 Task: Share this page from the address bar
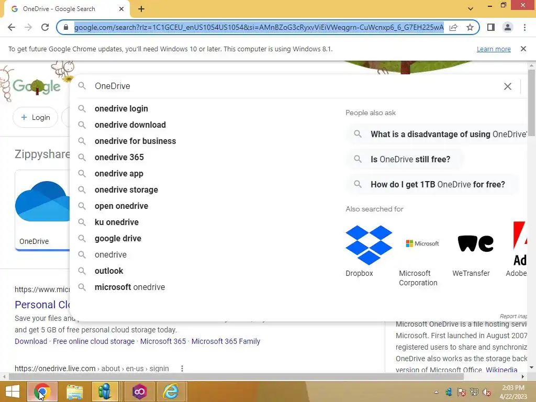pyautogui.click(x=453, y=27)
